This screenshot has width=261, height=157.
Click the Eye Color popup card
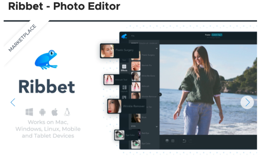[126, 135]
